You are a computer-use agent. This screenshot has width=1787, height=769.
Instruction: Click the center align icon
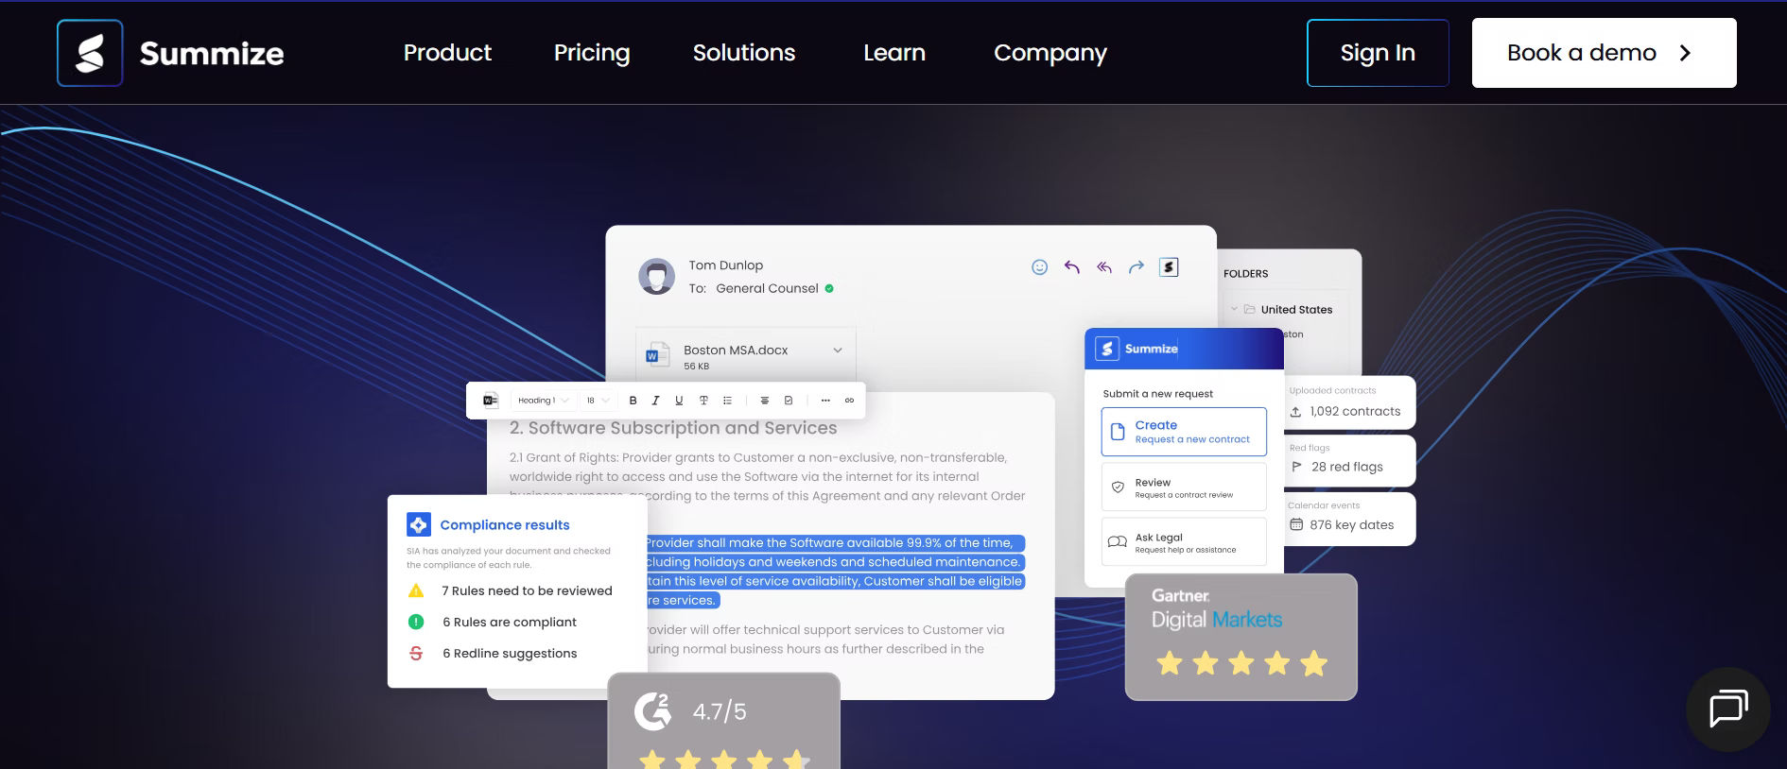point(765,401)
